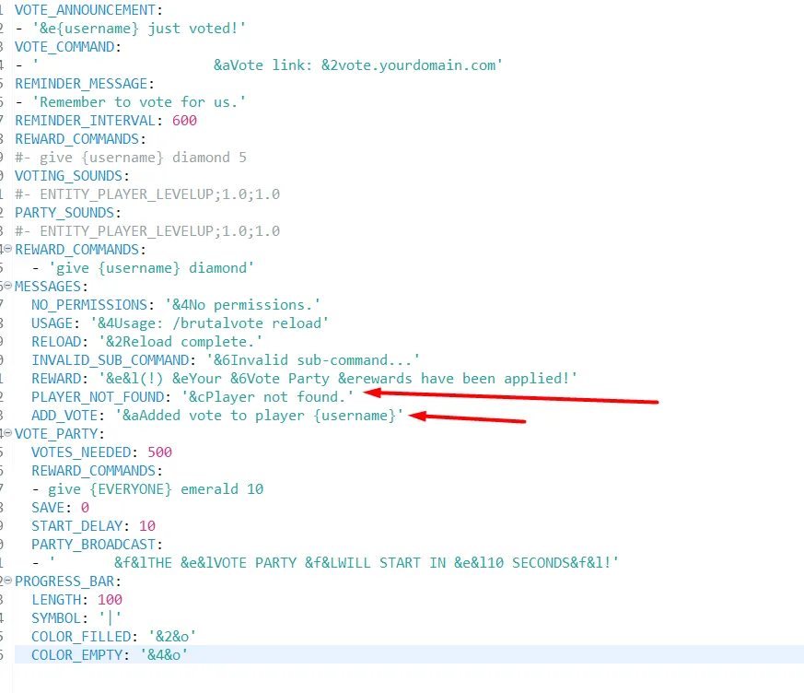
Task: Click the 'Remember to vote for us.' string
Action: click(x=139, y=102)
